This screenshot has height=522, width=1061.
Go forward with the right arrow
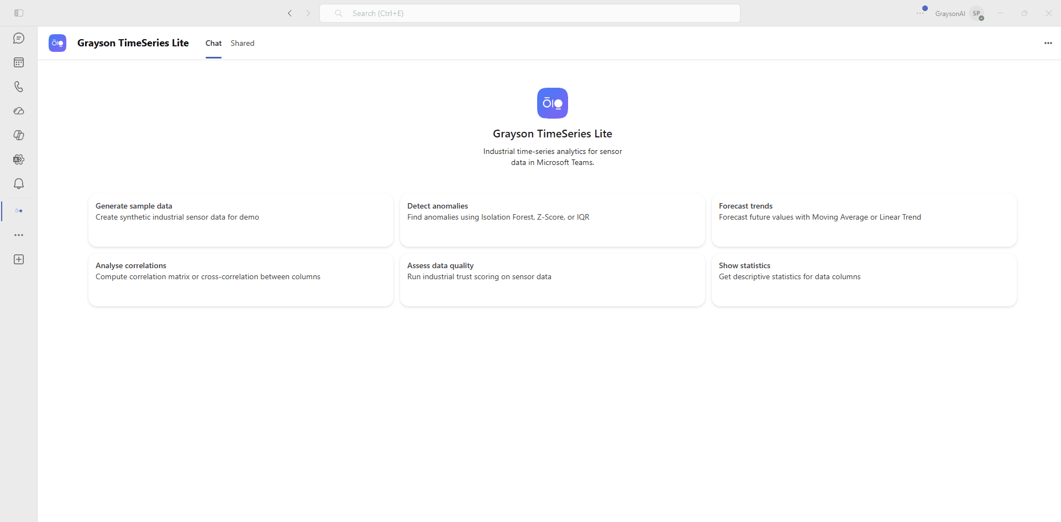tap(308, 13)
